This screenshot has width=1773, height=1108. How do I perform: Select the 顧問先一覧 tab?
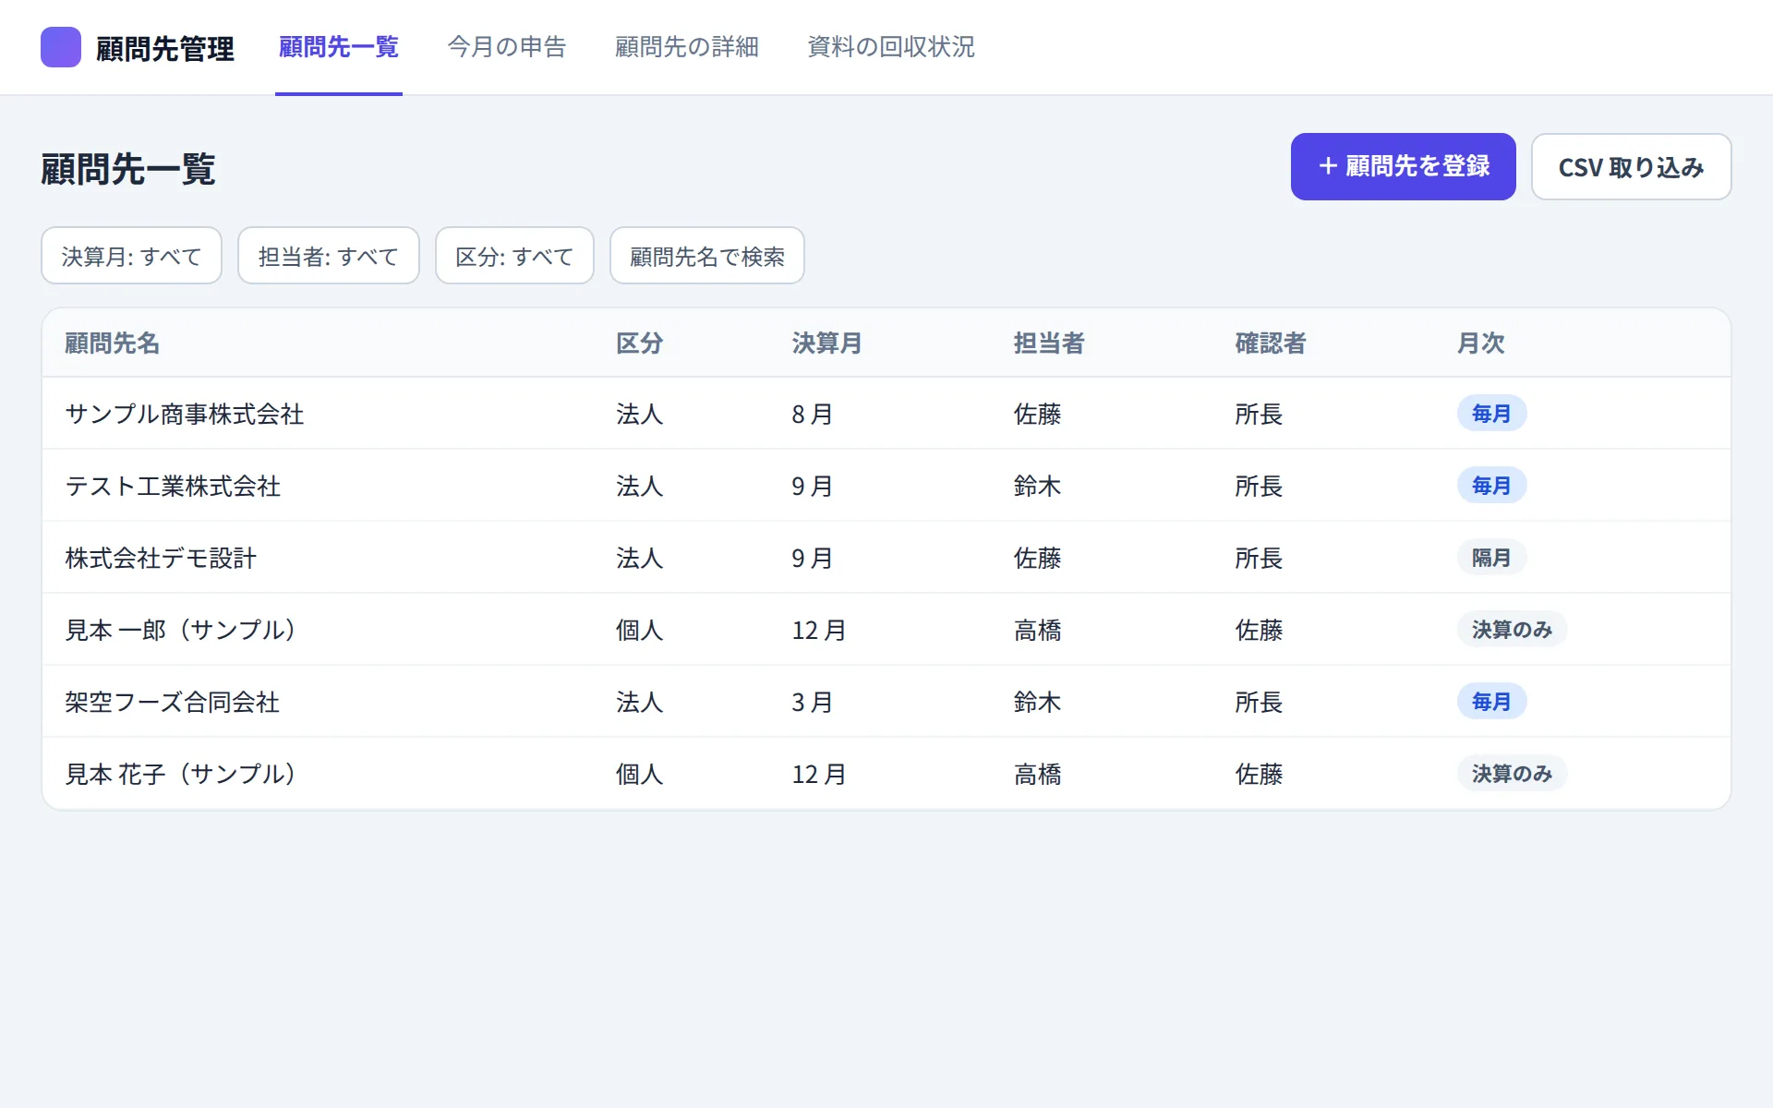[x=339, y=47]
